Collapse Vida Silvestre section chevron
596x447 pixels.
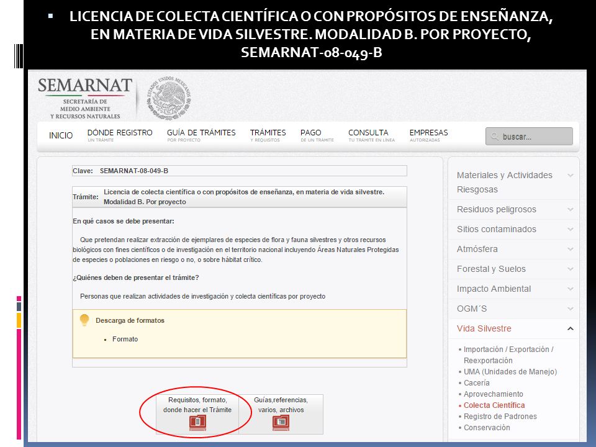pyautogui.click(x=570, y=328)
